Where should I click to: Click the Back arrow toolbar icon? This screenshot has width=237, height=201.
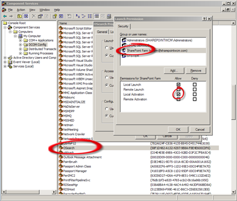click(5, 16)
